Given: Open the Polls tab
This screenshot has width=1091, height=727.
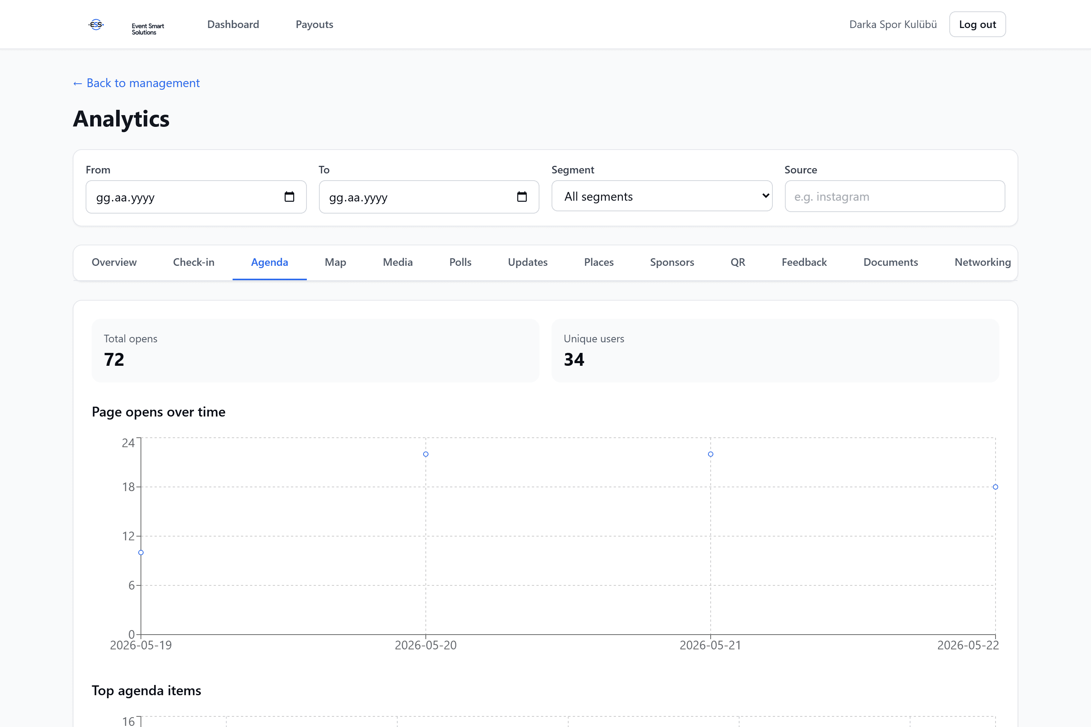Looking at the screenshot, I should [x=460, y=262].
